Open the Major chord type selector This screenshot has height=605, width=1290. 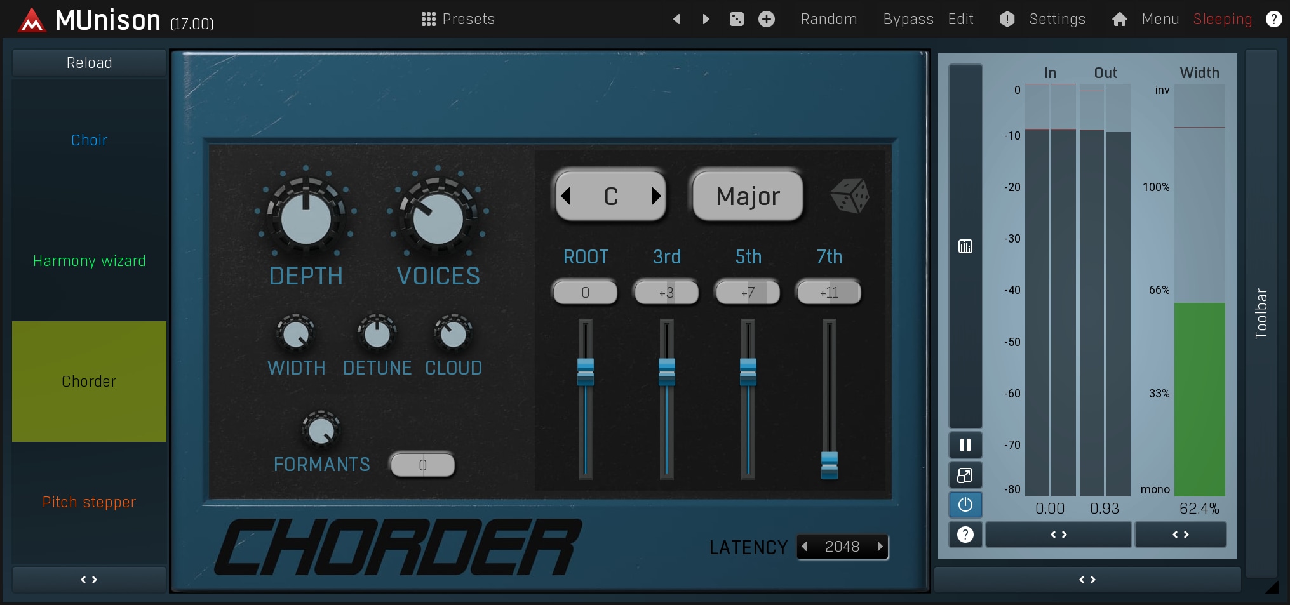click(748, 196)
